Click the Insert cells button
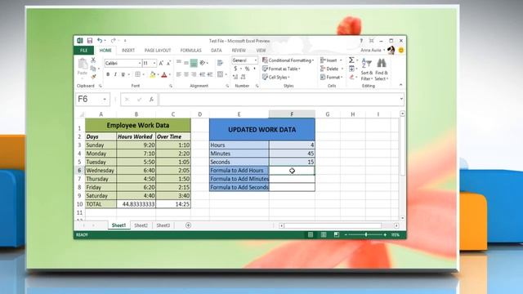 (x=331, y=60)
